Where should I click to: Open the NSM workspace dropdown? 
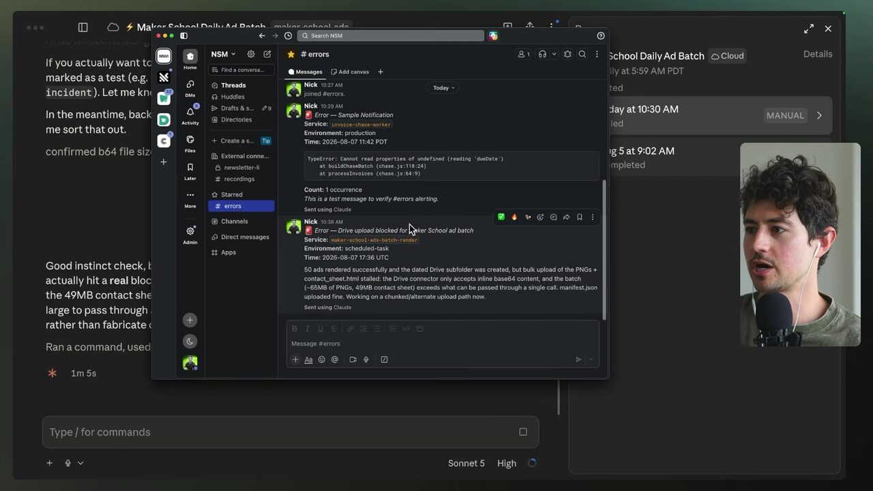click(x=223, y=55)
